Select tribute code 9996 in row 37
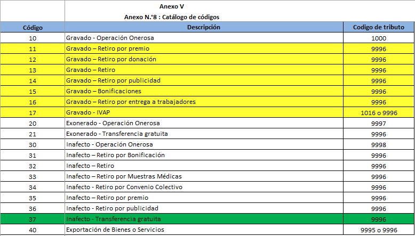This screenshot has width=415, height=236. (379, 219)
